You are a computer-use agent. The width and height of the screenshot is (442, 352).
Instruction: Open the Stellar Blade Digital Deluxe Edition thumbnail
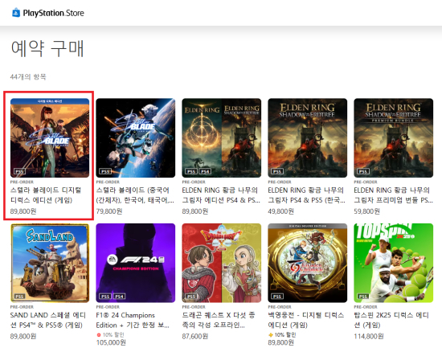coord(50,137)
